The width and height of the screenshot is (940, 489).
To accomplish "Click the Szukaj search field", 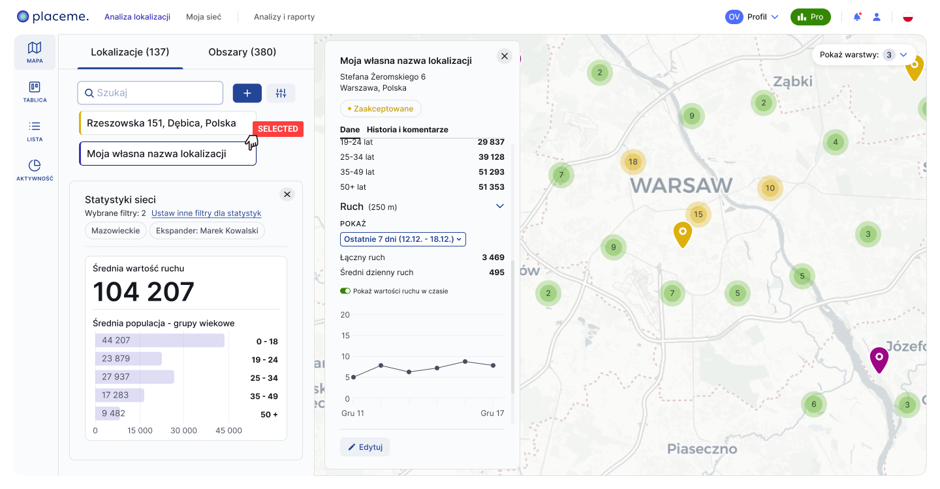I will coord(150,93).
